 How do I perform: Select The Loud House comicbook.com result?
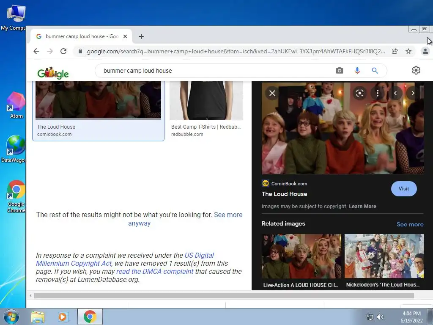(x=98, y=111)
